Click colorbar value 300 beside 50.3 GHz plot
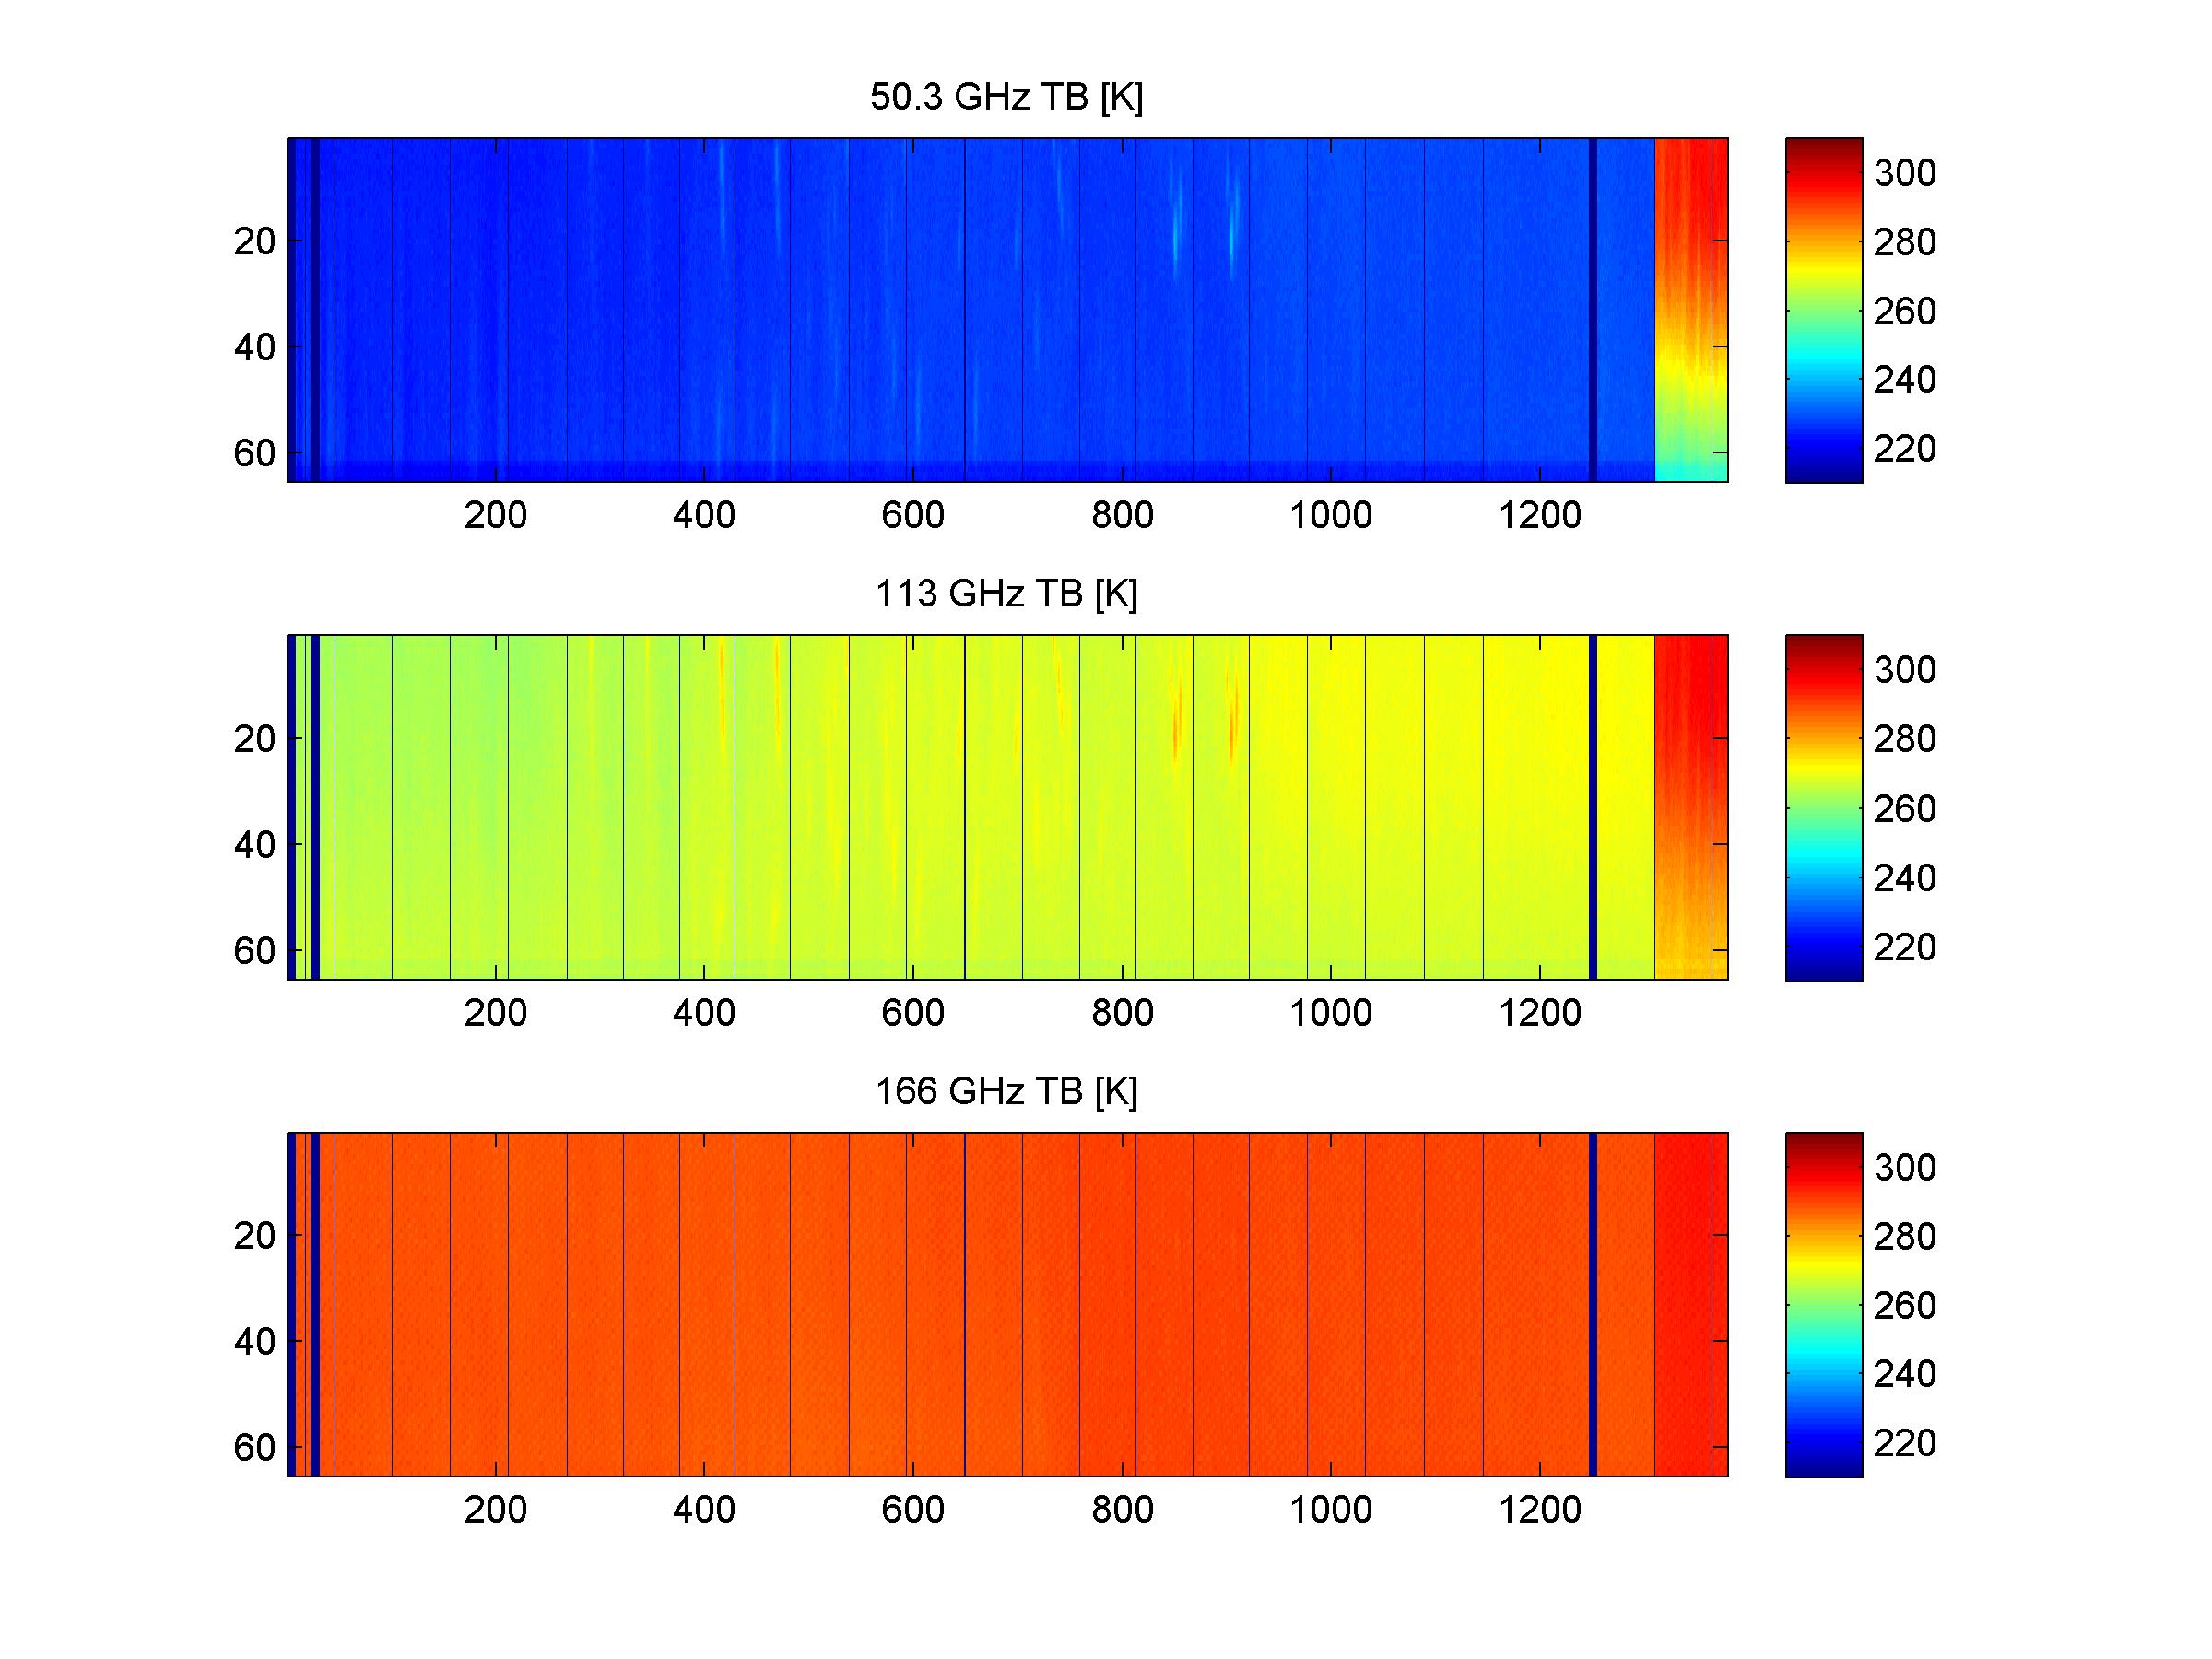The image size is (2212, 1659). click(1905, 173)
